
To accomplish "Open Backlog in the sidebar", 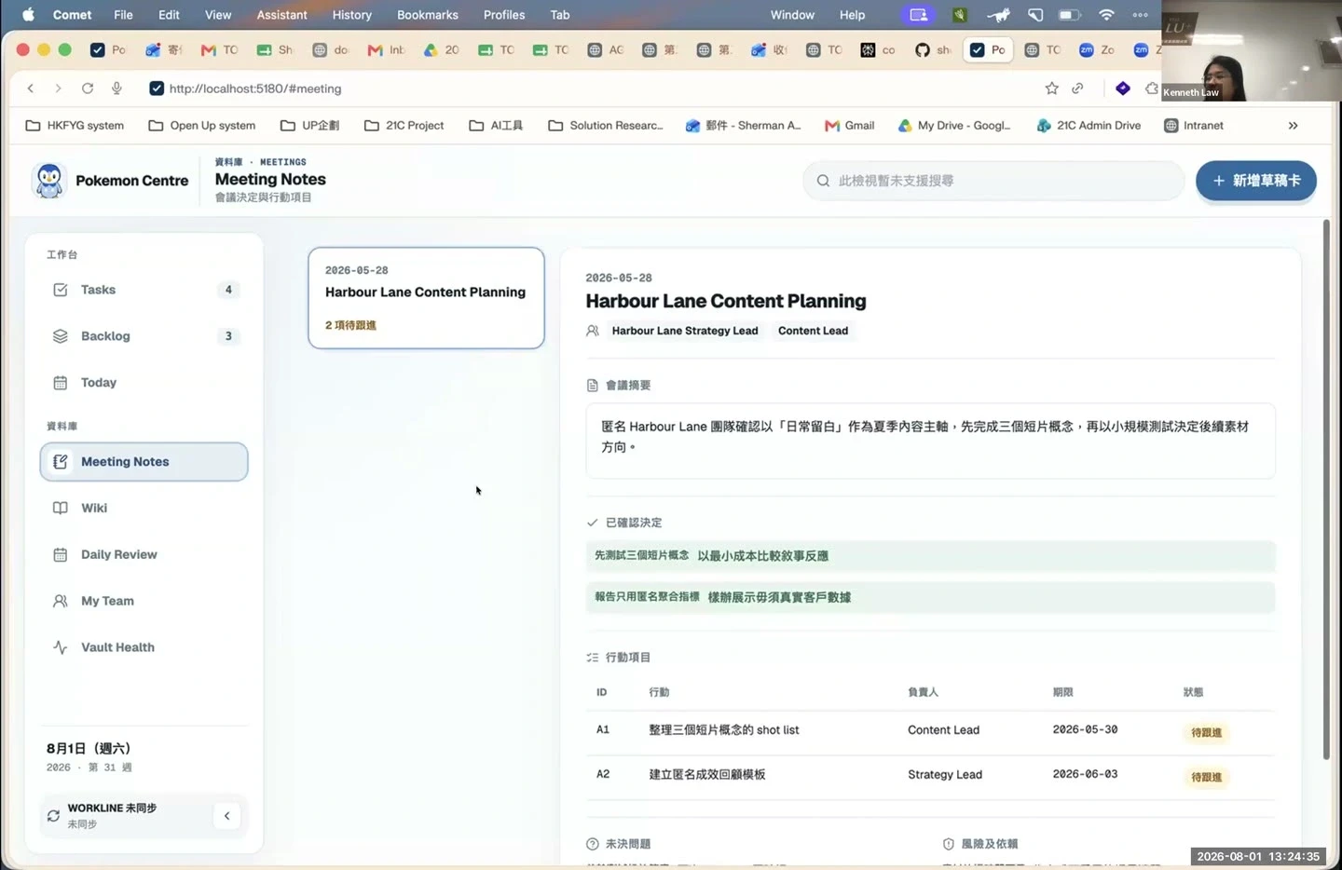I will (x=144, y=336).
